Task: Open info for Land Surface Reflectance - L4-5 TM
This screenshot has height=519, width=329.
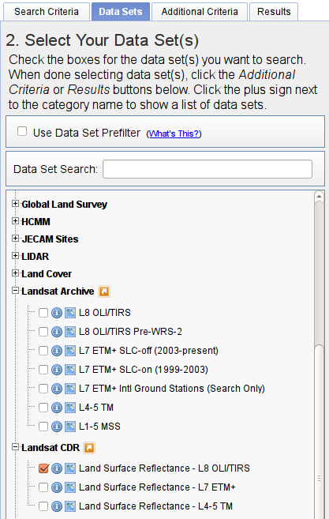Action: tap(57, 506)
